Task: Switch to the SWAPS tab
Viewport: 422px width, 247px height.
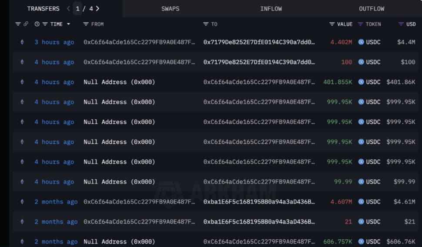Action: (x=170, y=9)
